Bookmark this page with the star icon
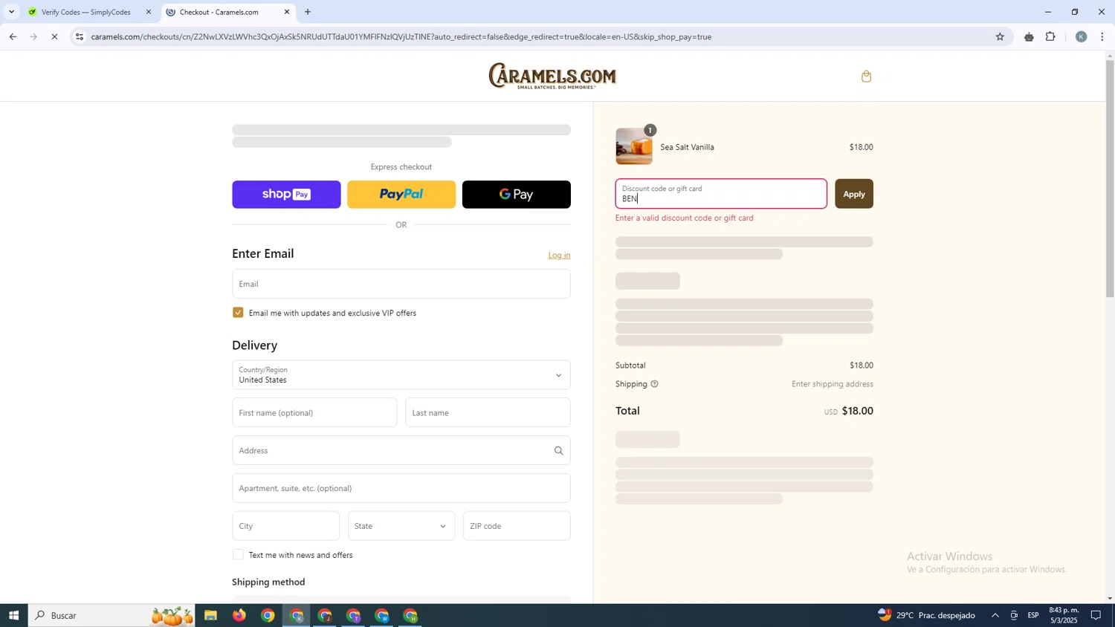The image size is (1115, 627). (x=1000, y=36)
